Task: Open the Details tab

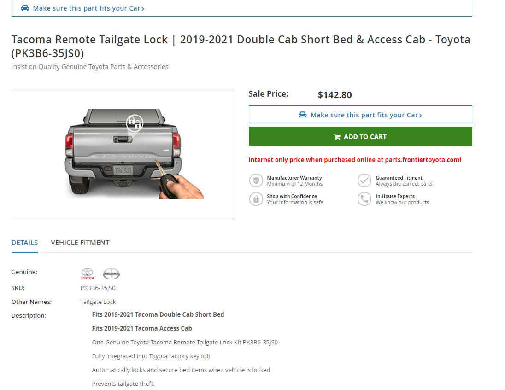Action: [x=24, y=243]
